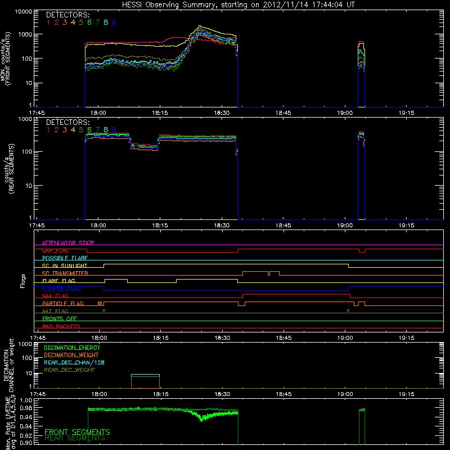Select red detector 1 in front segments legend
Screen dimensions: 450x450
pos(48,22)
